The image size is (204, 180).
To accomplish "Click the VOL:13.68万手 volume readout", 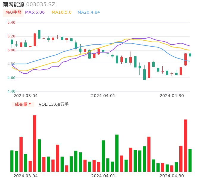I will click(x=54, y=104).
